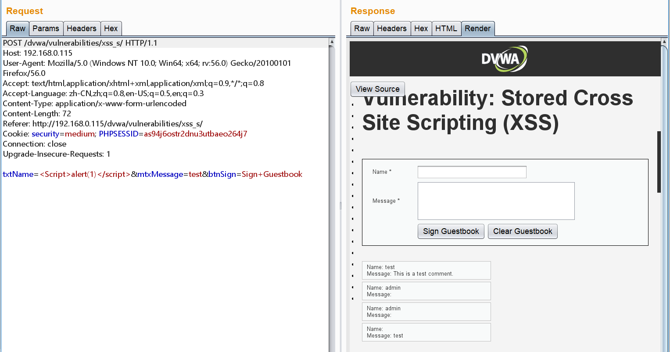Screen dimensions: 670x352
Task: Click the Connection: close line
Action: [x=35, y=144]
